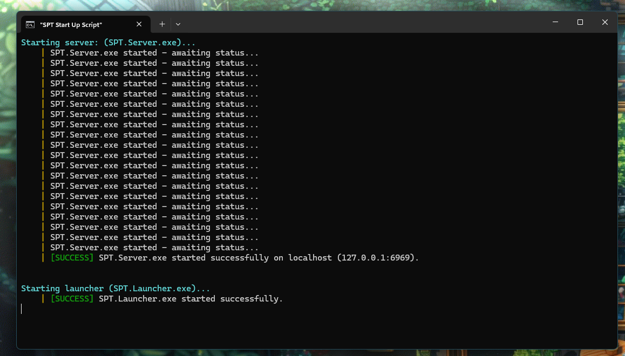The height and width of the screenshot is (356, 625).
Task: Click the last "awaiting status..." line above SUCCESS
Action: (x=154, y=247)
